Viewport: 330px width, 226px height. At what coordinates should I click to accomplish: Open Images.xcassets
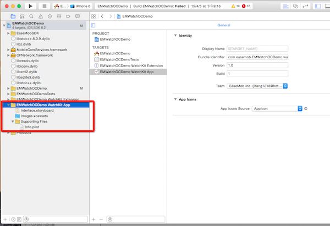click(x=34, y=115)
